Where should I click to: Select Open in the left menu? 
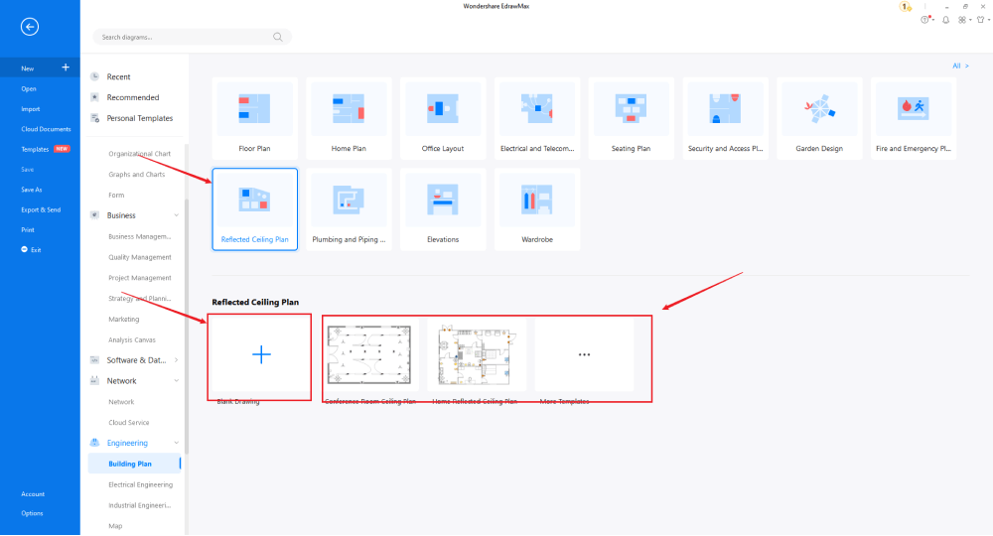[x=29, y=88]
